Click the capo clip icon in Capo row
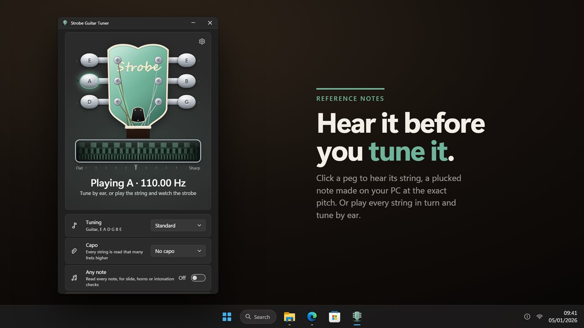This screenshot has height=328, width=584. pos(74,251)
